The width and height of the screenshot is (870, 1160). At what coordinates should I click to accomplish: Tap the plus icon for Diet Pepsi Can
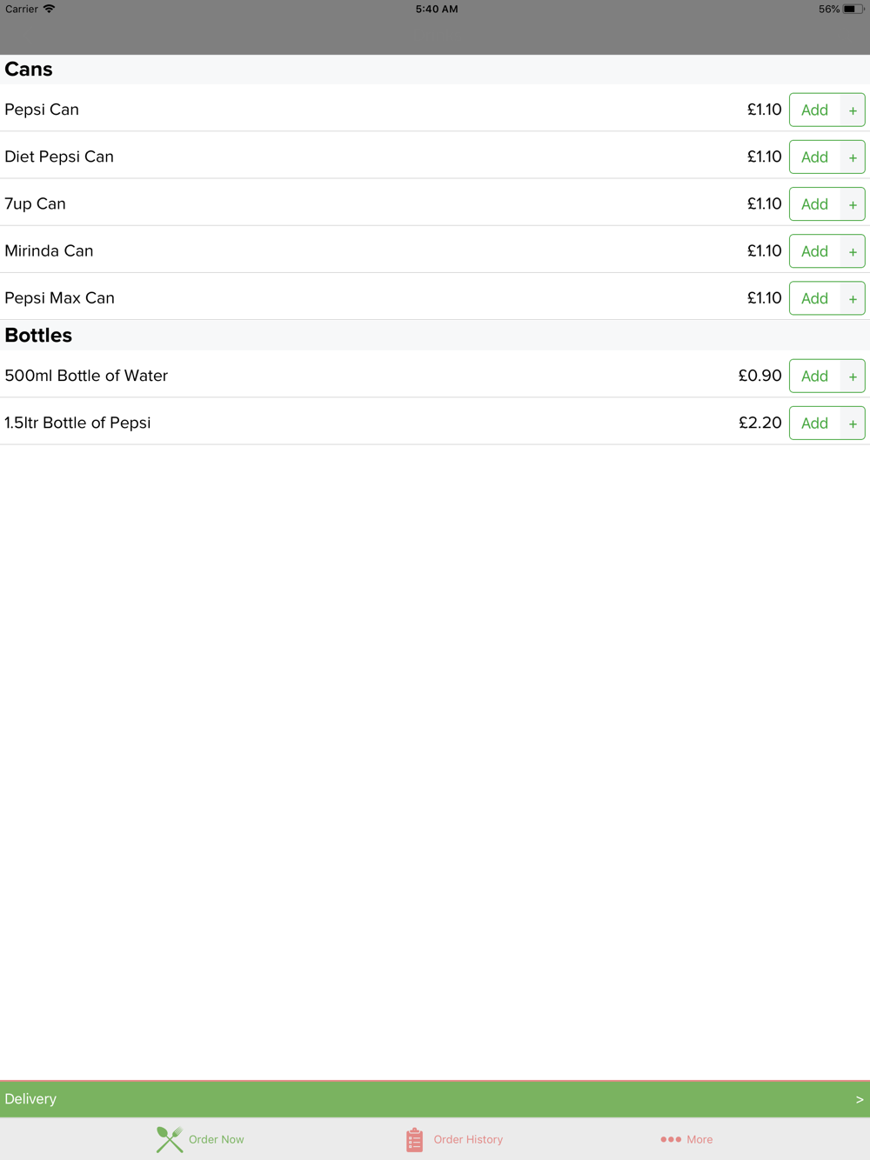pyautogui.click(x=853, y=157)
